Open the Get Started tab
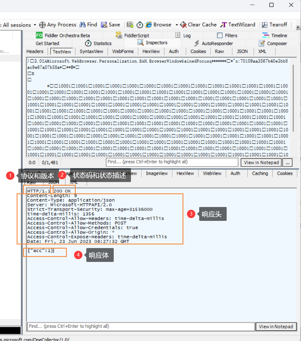The width and height of the screenshot is (301, 341). click(x=47, y=43)
